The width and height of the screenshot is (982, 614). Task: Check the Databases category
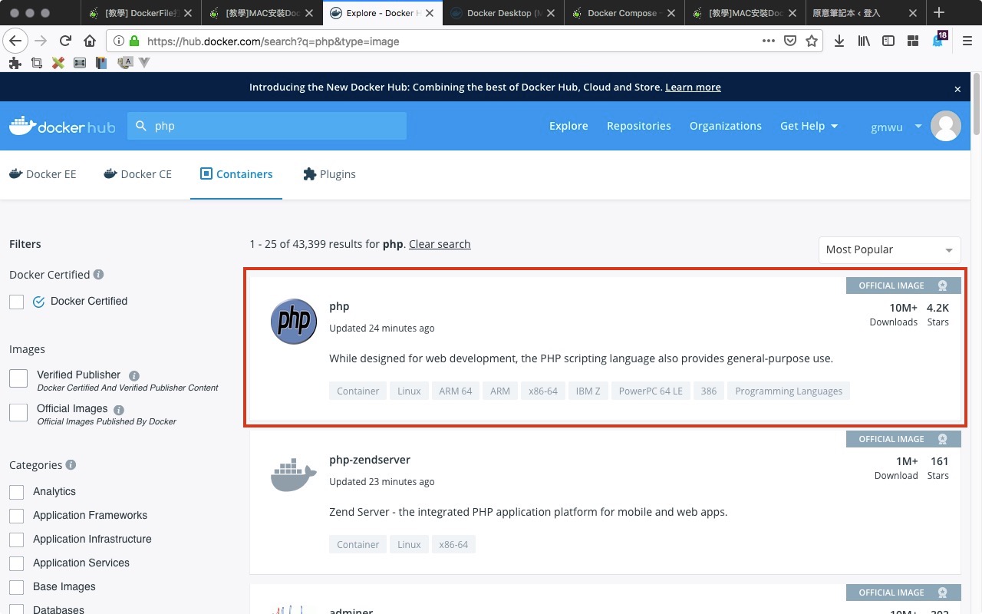pos(16,609)
